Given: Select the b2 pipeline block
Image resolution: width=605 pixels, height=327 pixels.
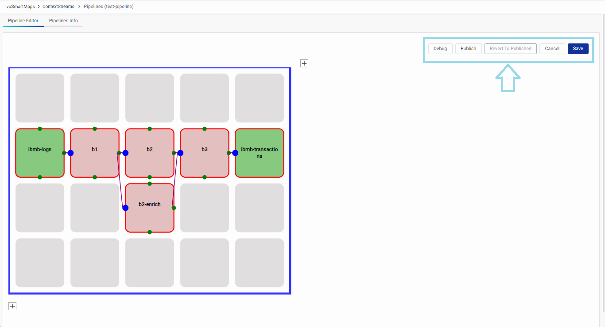Looking at the screenshot, I should (x=150, y=150).
